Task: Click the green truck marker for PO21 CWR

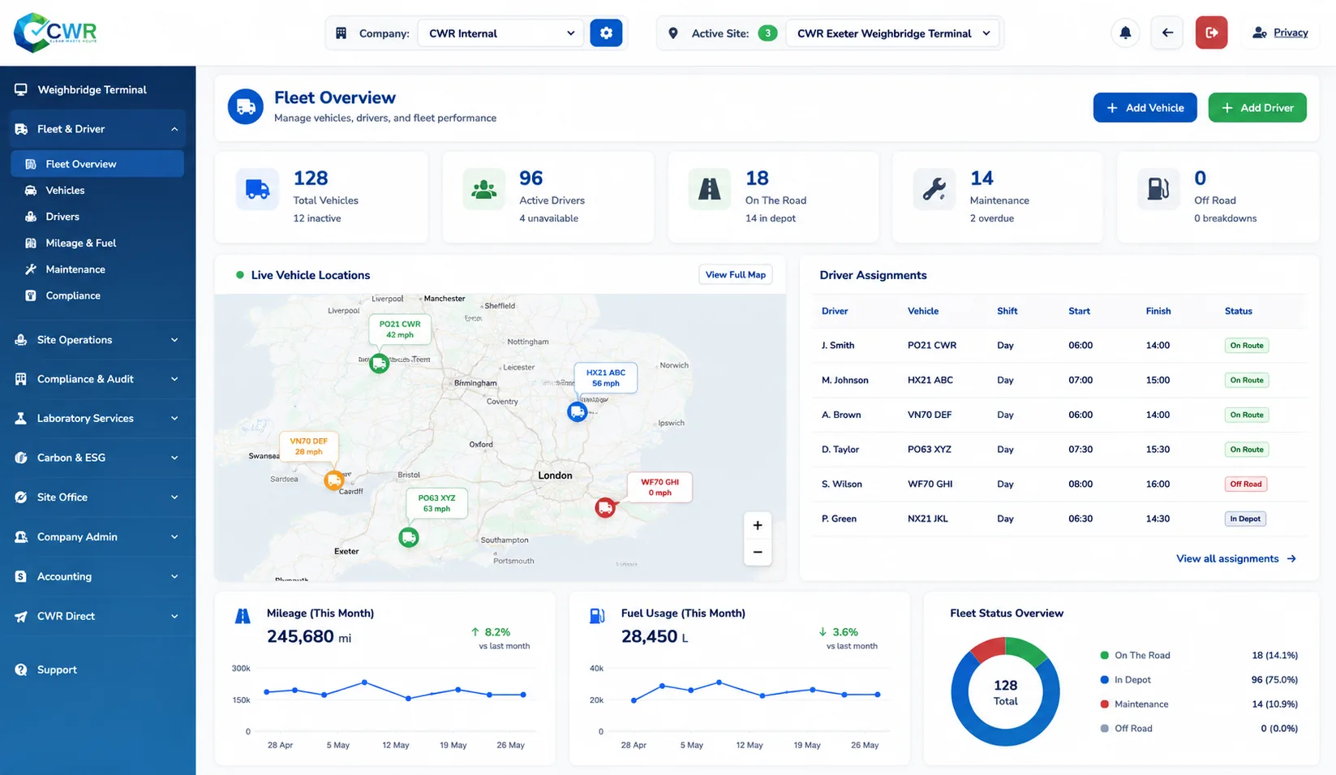Action: [379, 364]
